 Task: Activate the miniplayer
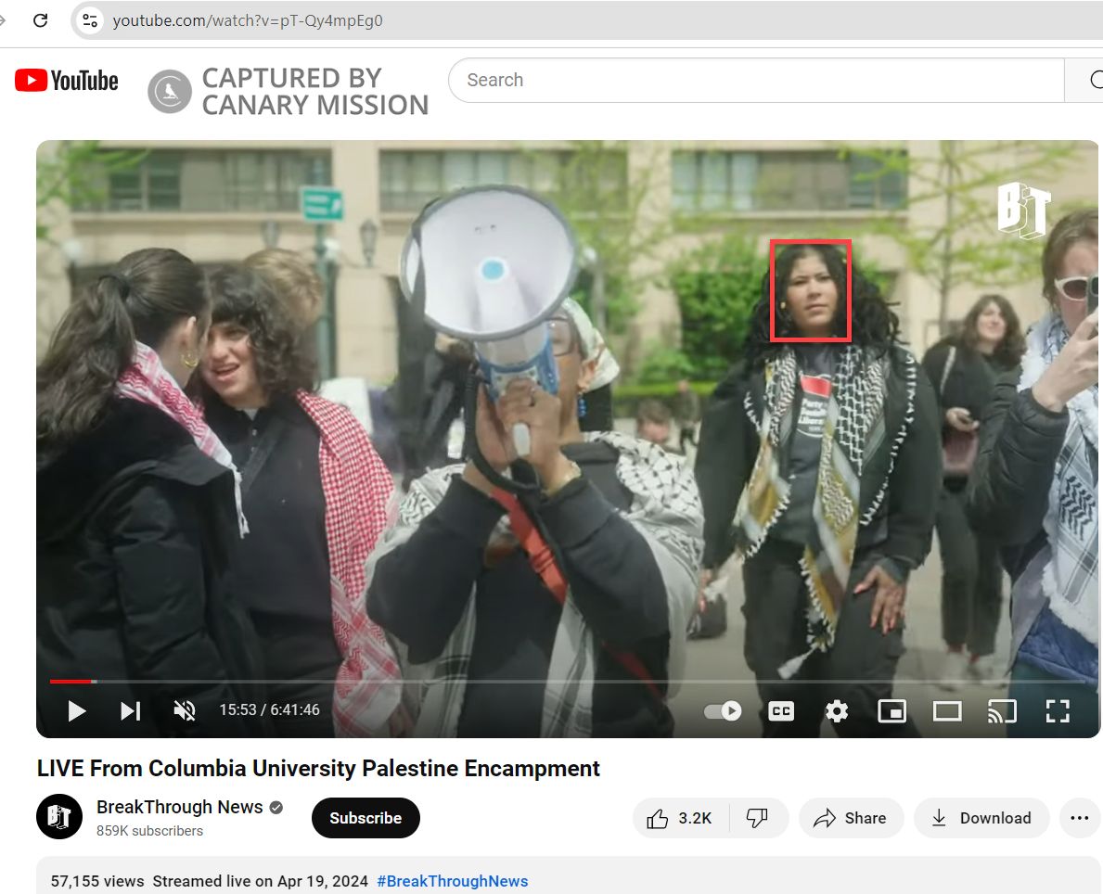tap(891, 711)
